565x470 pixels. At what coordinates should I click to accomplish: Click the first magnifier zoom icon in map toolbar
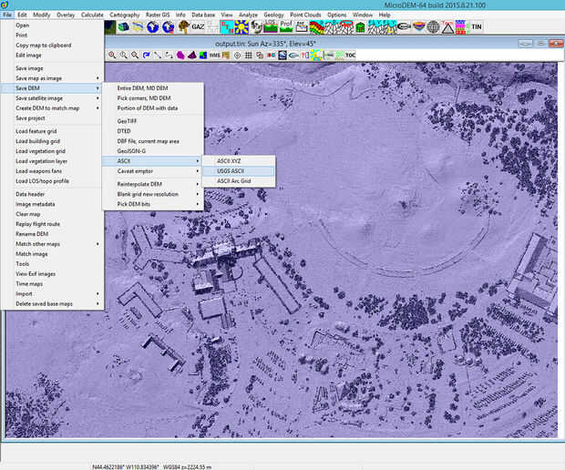(x=113, y=55)
